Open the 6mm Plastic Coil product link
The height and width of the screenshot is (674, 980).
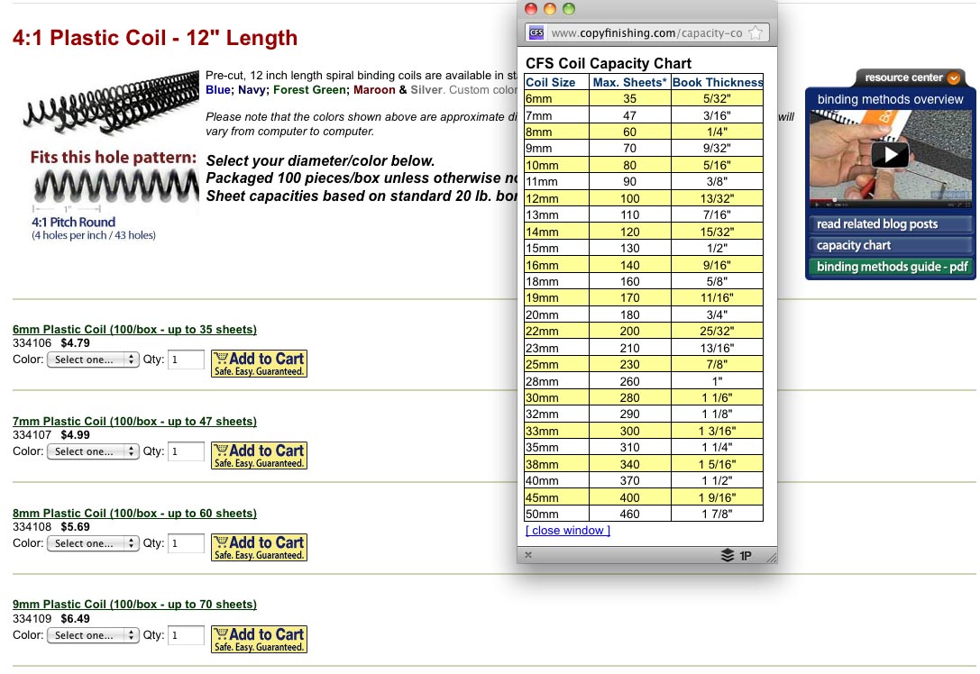point(134,329)
